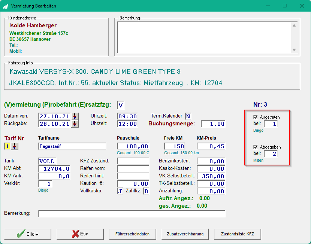Click the Term.Kalender N field

coord(188,116)
